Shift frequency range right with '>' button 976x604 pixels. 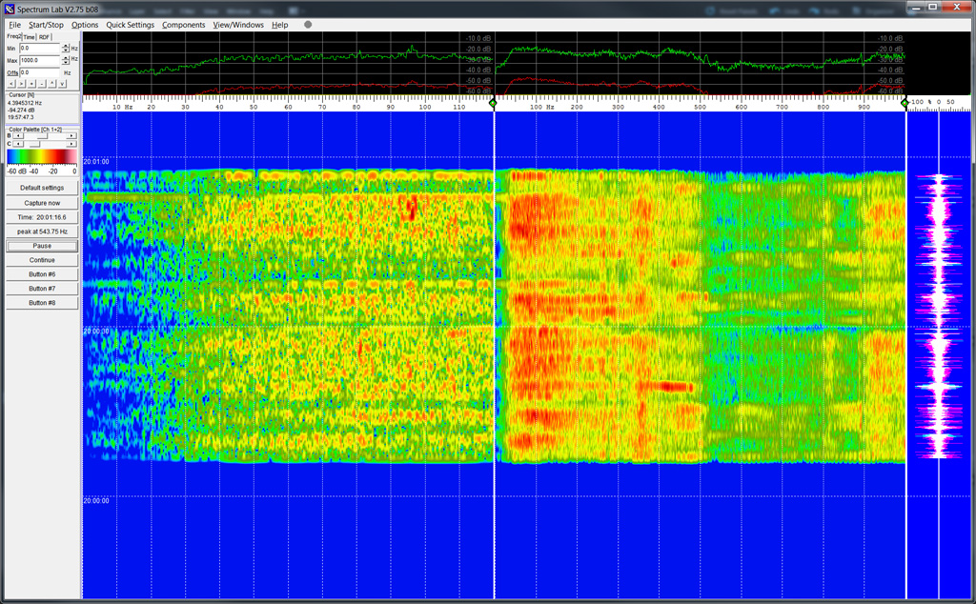point(21,83)
